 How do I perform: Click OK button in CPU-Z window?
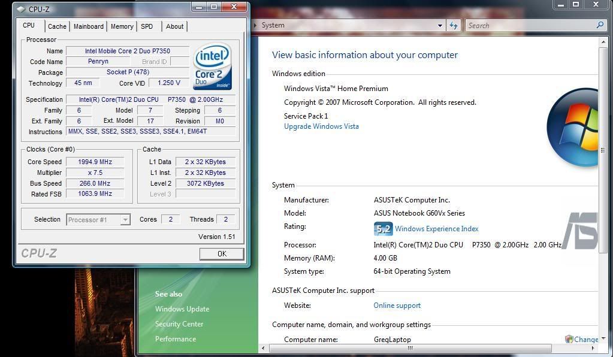click(222, 254)
